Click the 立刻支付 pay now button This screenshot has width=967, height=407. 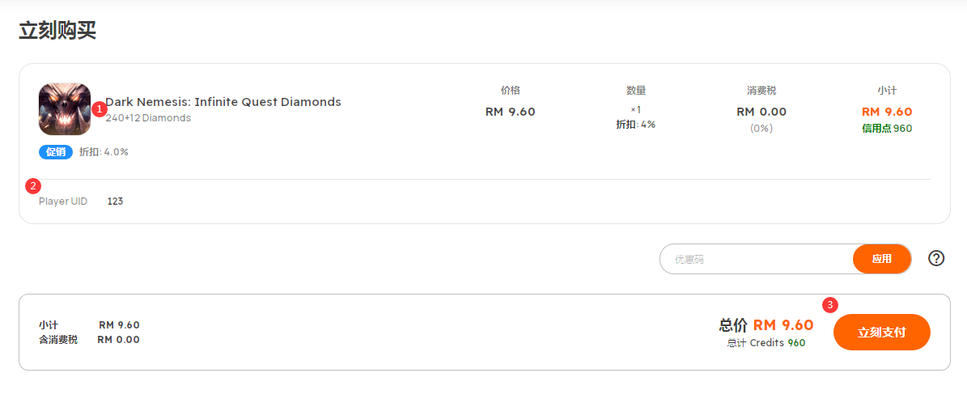881,333
